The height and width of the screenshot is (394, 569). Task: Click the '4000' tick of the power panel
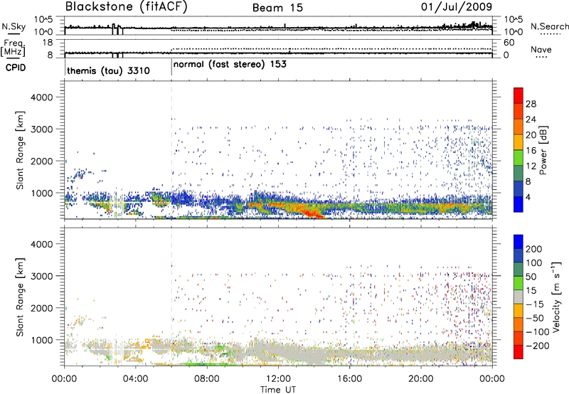(42, 97)
